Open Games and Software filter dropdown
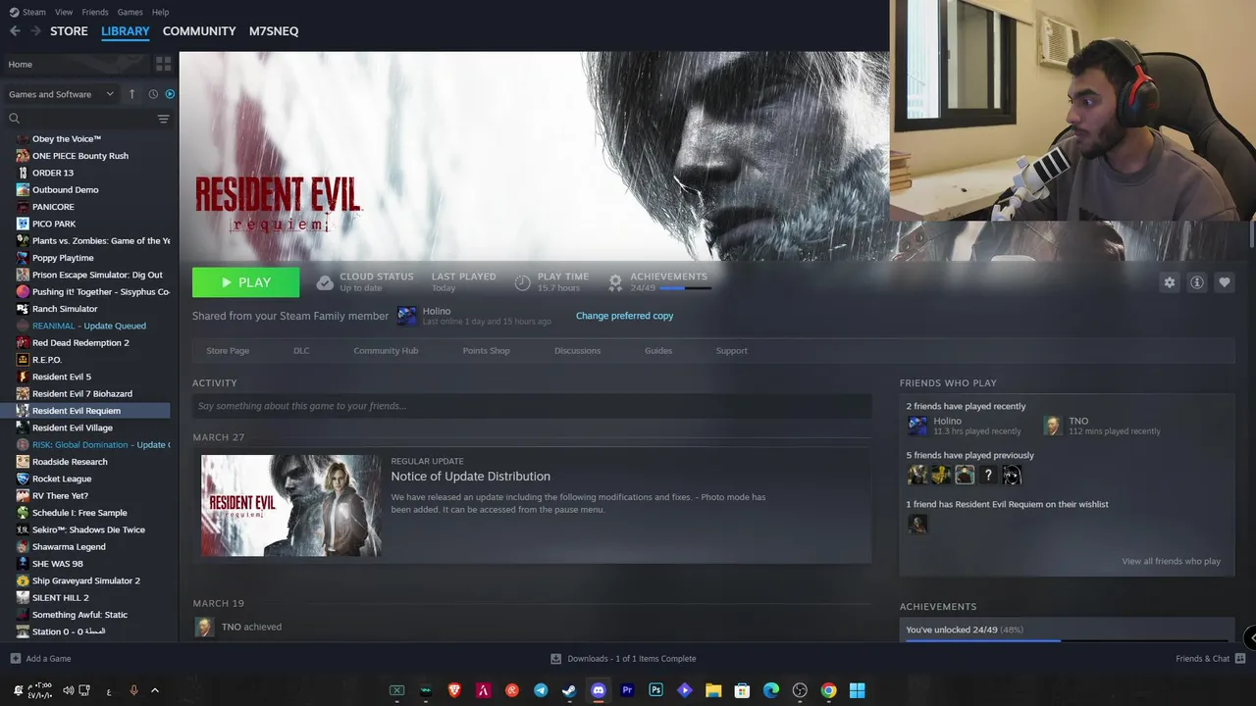 [61, 94]
